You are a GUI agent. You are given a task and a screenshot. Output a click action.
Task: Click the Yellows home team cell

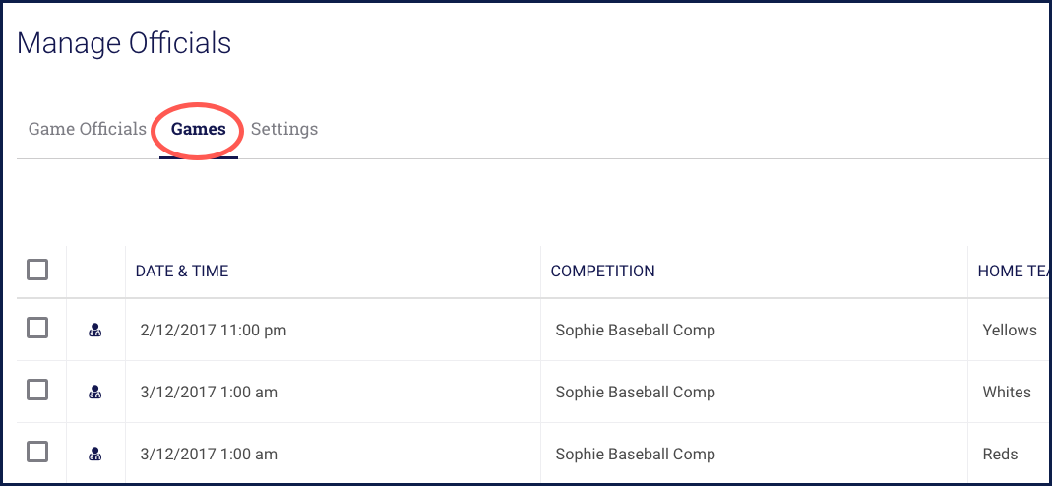(x=1010, y=331)
